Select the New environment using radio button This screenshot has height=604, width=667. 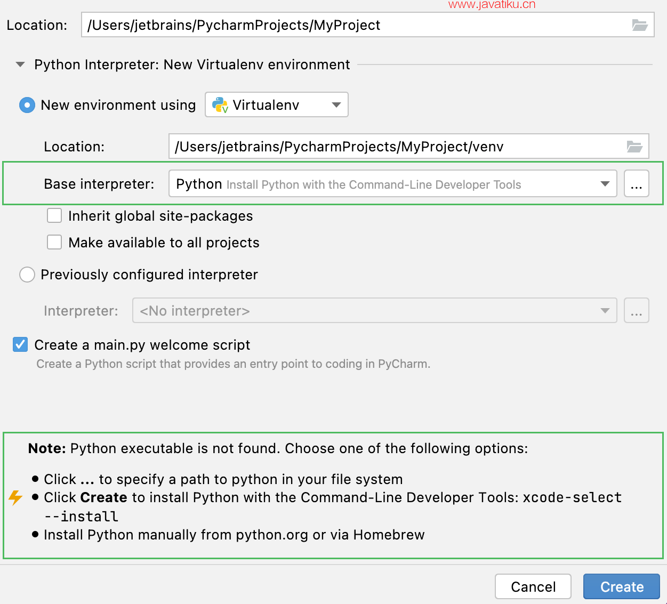27,105
